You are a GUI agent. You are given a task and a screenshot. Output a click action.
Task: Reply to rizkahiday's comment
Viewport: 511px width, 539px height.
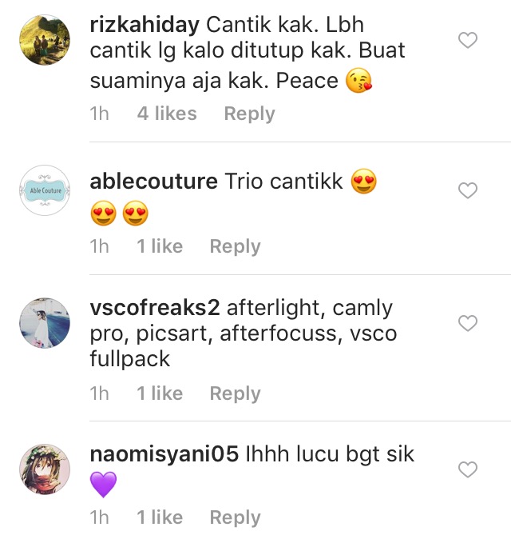click(249, 114)
